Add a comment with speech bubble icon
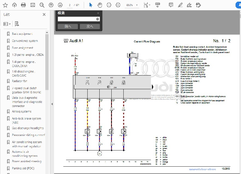 pyautogui.click(x=171, y=5)
